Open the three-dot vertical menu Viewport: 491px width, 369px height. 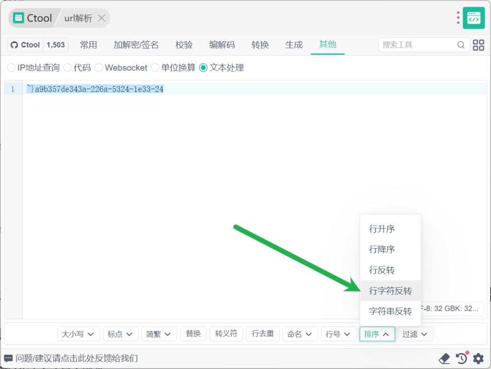tap(458, 18)
